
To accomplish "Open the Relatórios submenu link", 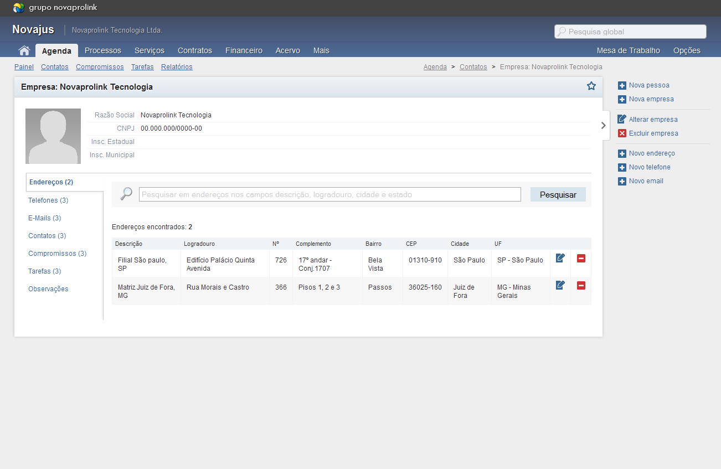I will [x=177, y=67].
